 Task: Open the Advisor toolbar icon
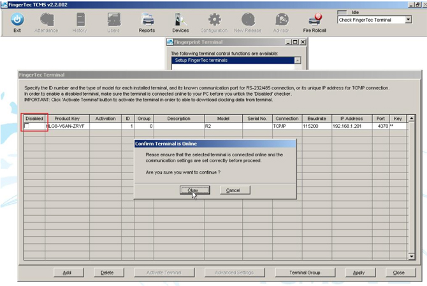coord(282,20)
